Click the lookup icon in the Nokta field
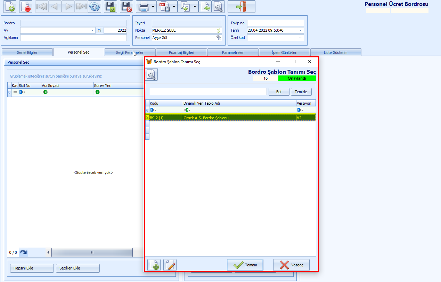 (219, 30)
